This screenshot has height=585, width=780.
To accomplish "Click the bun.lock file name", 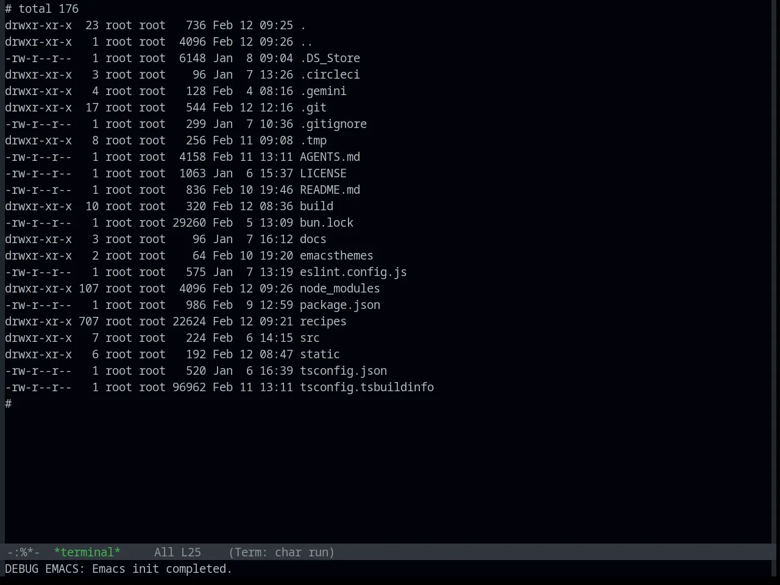I will (327, 222).
